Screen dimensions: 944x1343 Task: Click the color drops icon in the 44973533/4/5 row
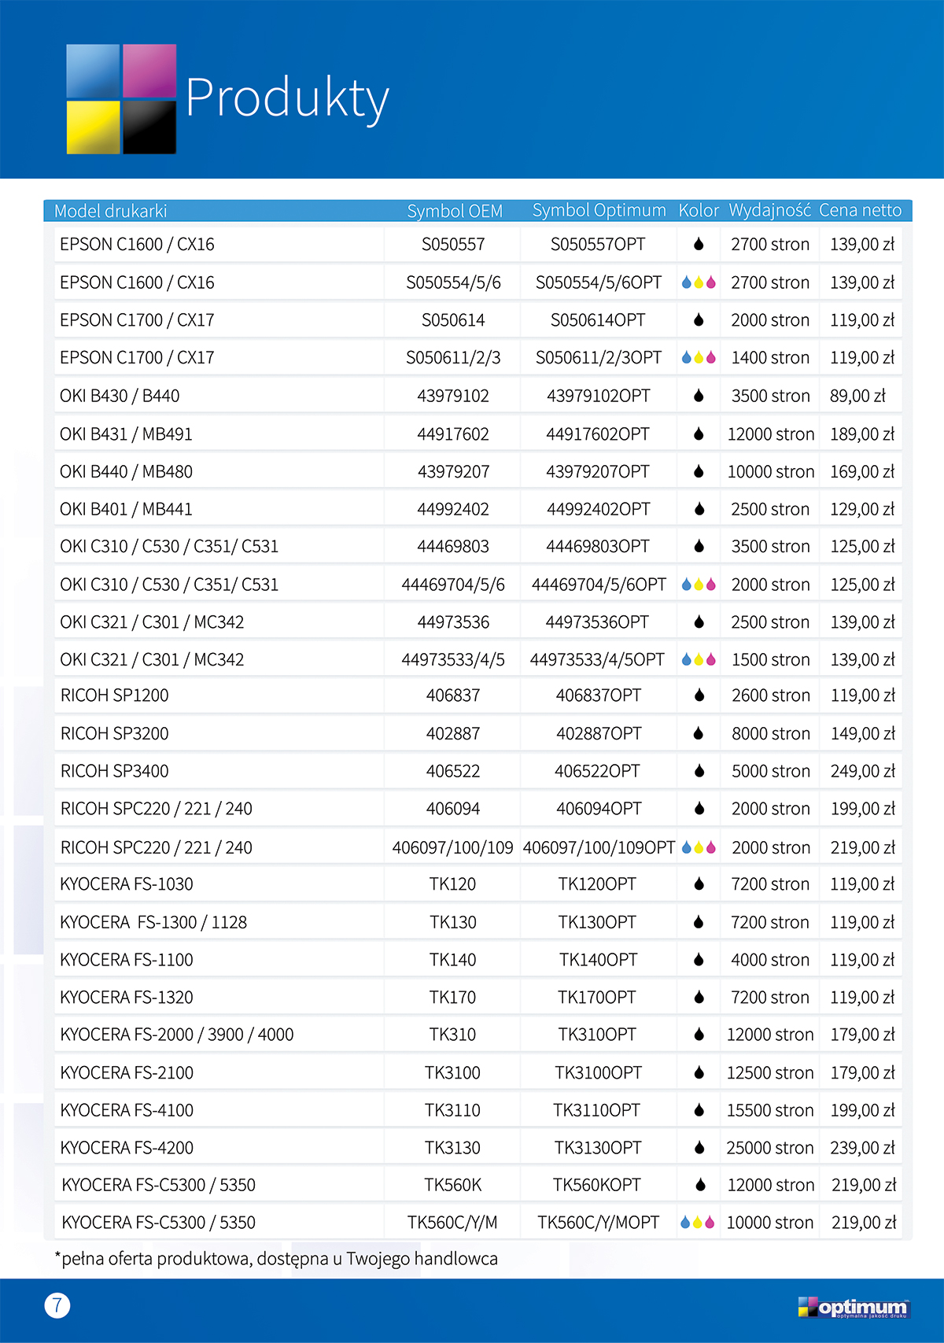coord(699,660)
